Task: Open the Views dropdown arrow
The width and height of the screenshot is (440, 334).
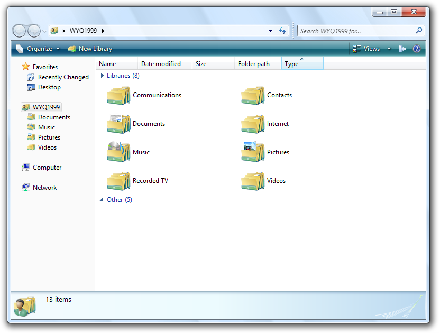Action: (389, 49)
